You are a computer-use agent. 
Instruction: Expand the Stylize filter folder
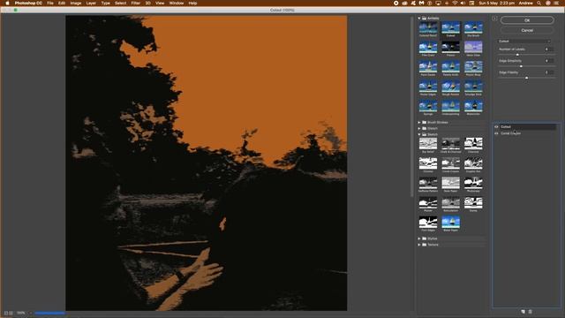(x=419, y=238)
